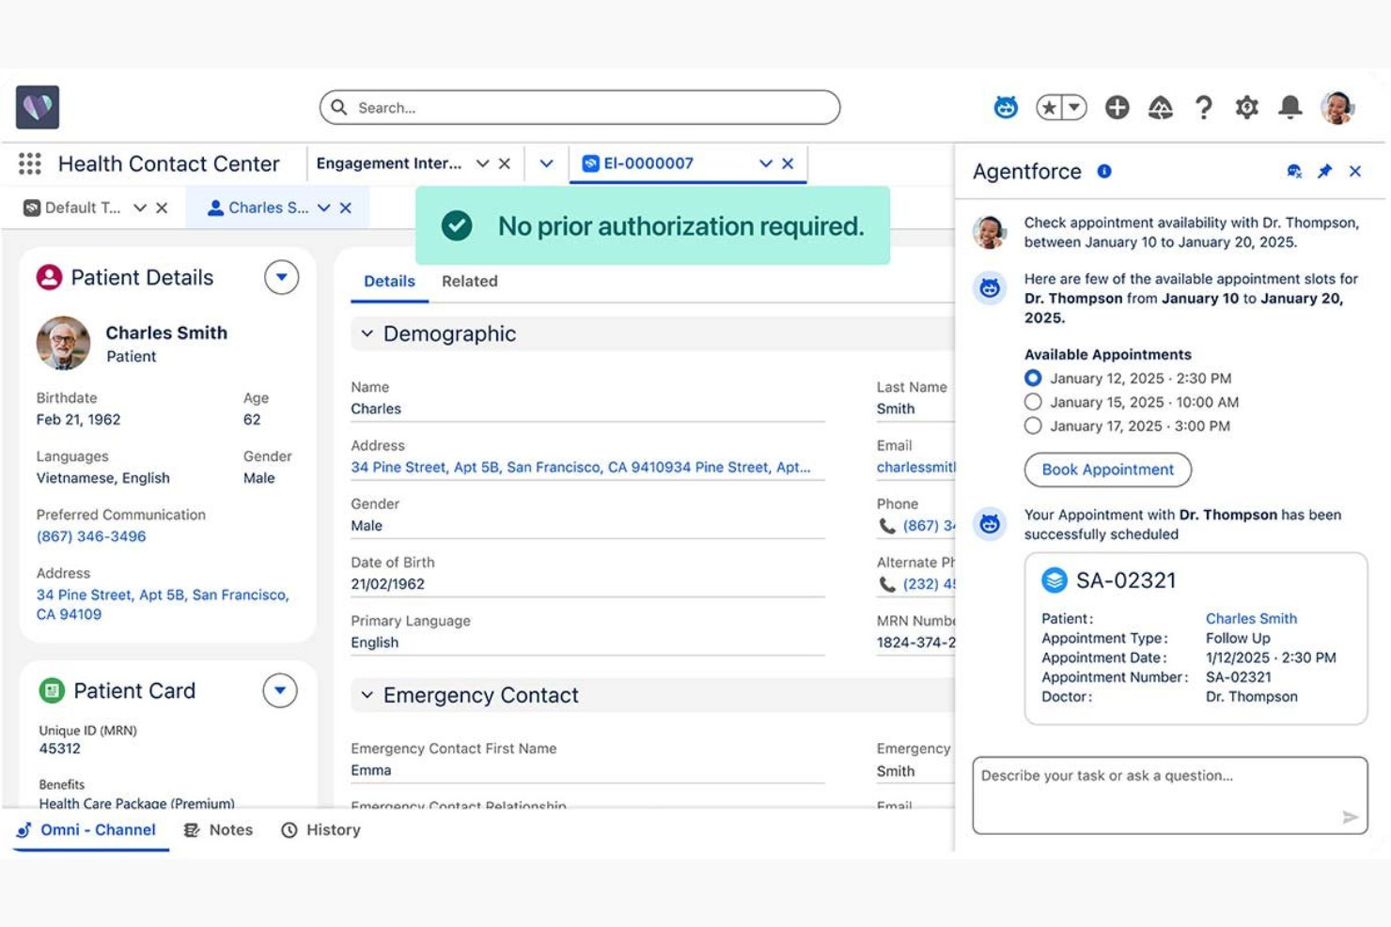The width and height of the screenshot is (1391, 927).
Task: Pin the Agentforce panel
Action: [1324, 171]
